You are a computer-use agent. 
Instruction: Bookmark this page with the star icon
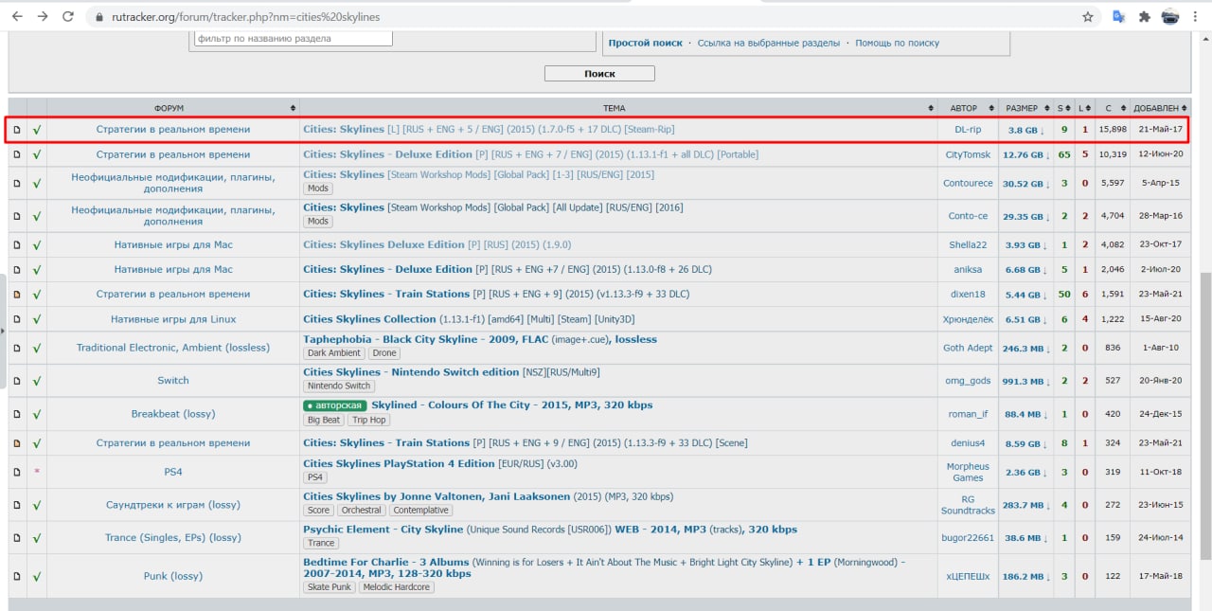point(1088,17)
